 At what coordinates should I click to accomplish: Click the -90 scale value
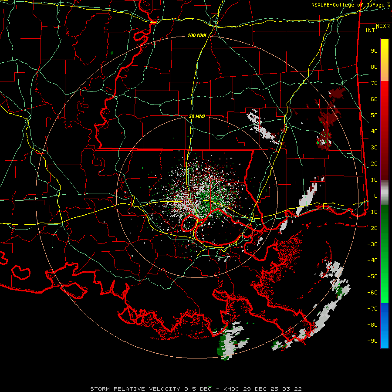coord(372,341)
